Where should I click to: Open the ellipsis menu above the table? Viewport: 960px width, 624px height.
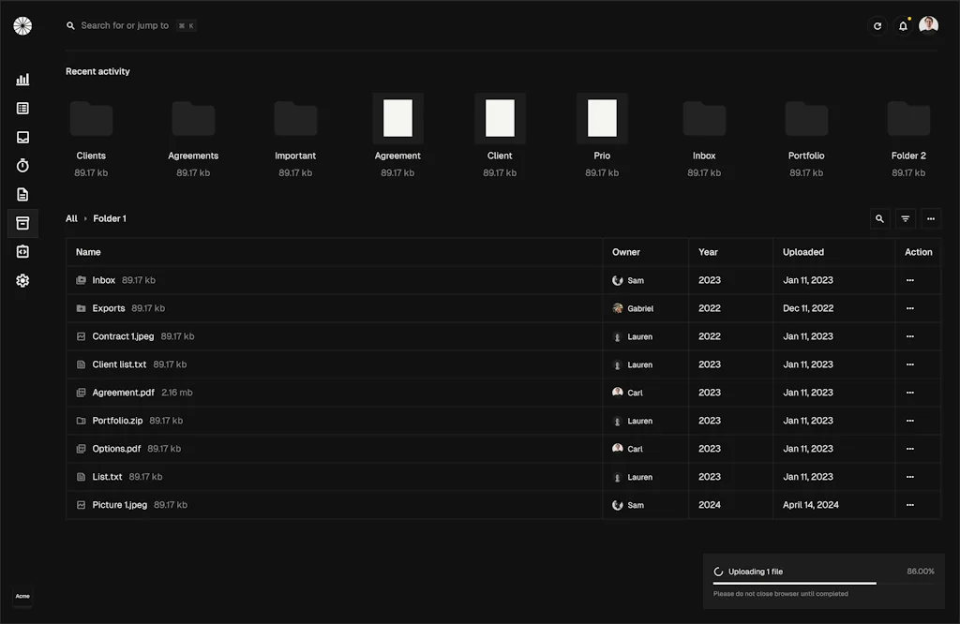click(x=931, y=218)
